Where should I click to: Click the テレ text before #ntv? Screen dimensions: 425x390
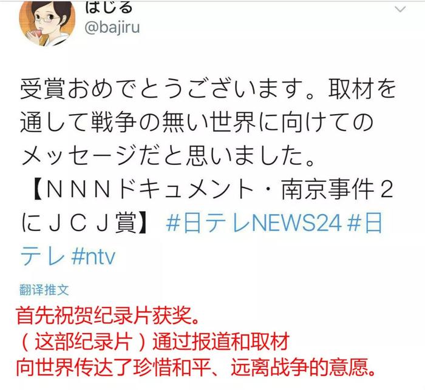[x=42, y=257]
